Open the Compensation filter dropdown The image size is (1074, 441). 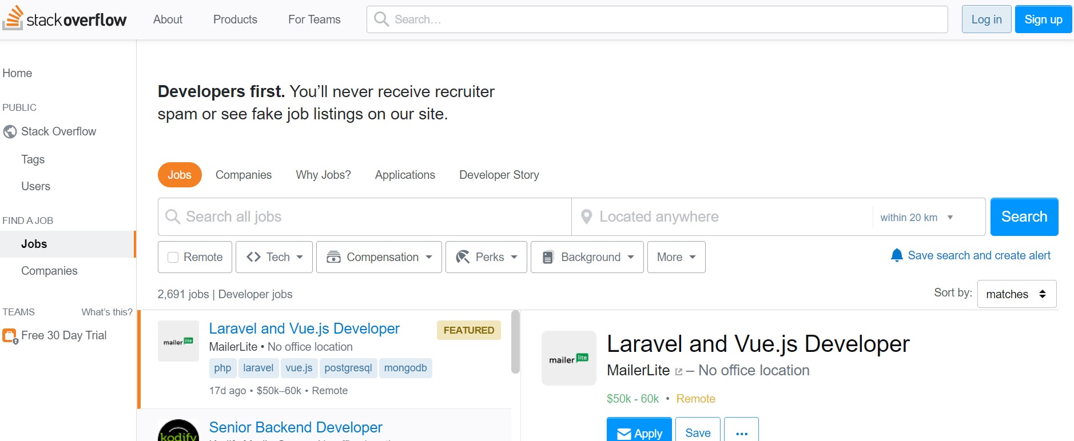379,257
